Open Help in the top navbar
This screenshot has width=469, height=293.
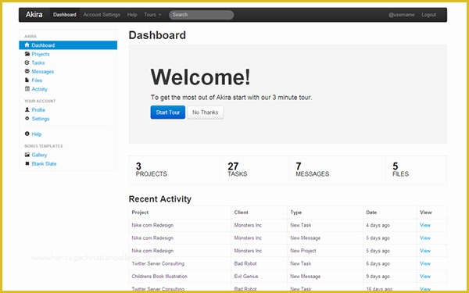coord(132,15)
